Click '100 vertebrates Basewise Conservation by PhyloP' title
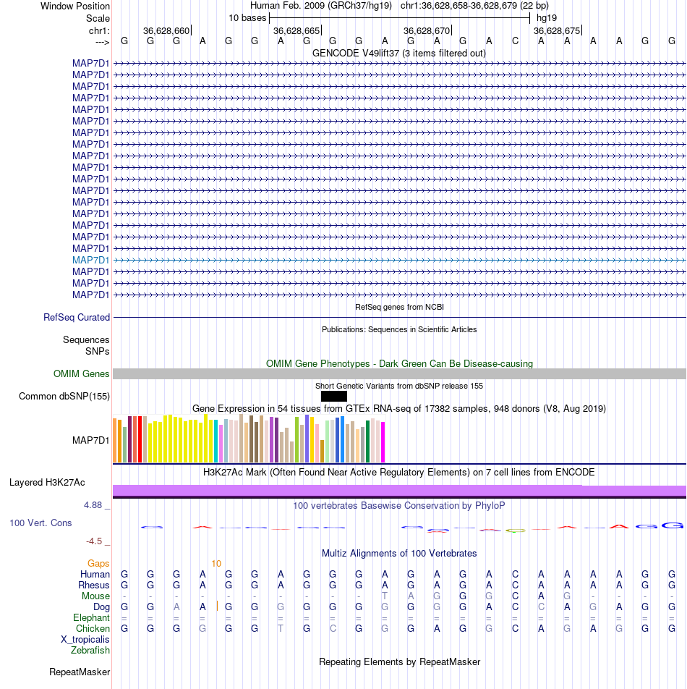This screenshot has height=689, width=687. coord(399,506)
